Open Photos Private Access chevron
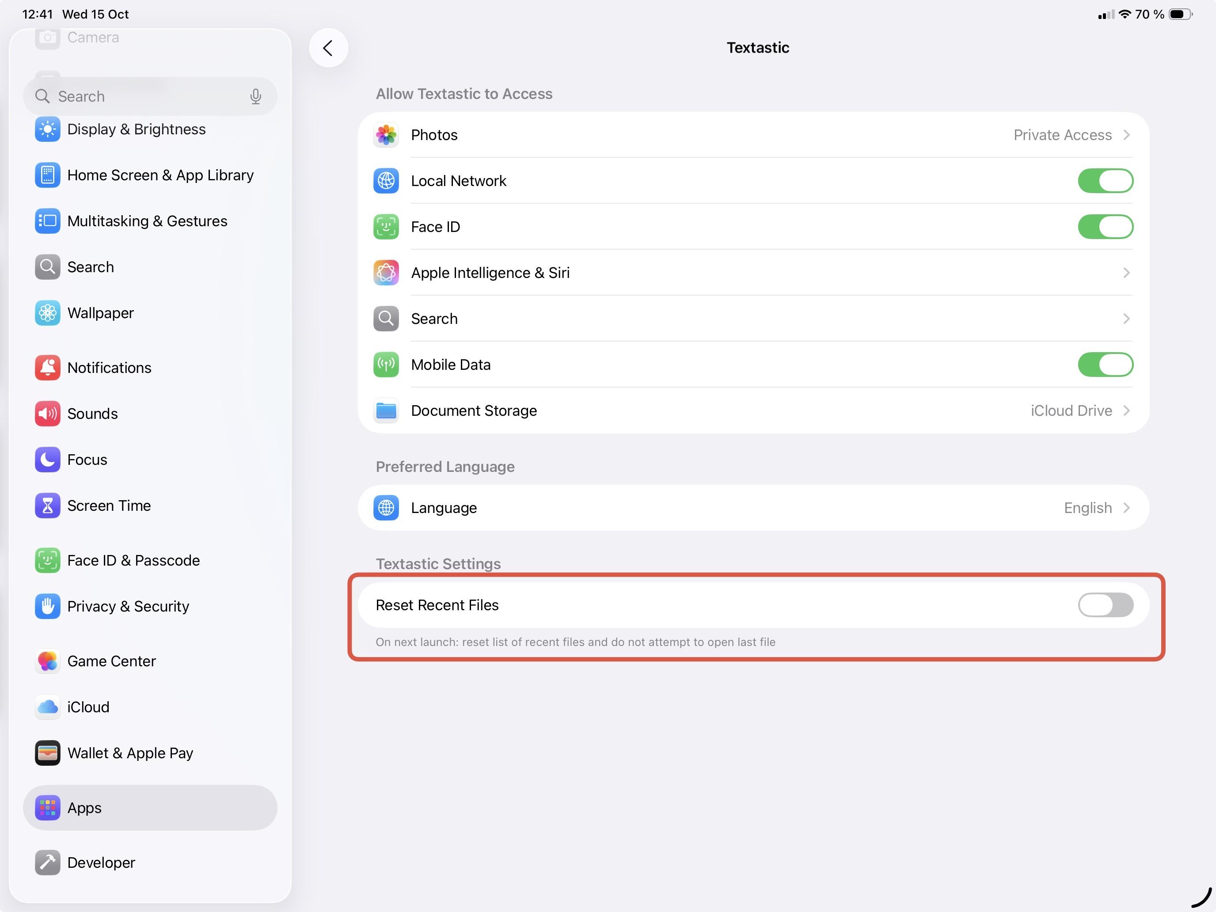 (1125, 135)
